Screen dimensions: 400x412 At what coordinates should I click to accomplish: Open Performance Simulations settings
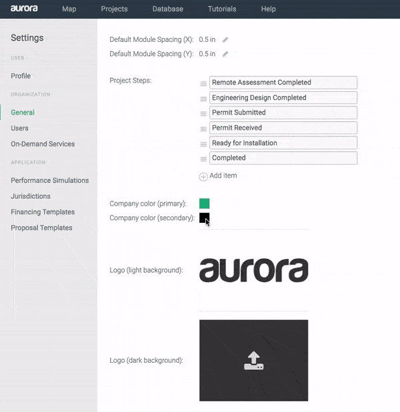click(49, 180)
